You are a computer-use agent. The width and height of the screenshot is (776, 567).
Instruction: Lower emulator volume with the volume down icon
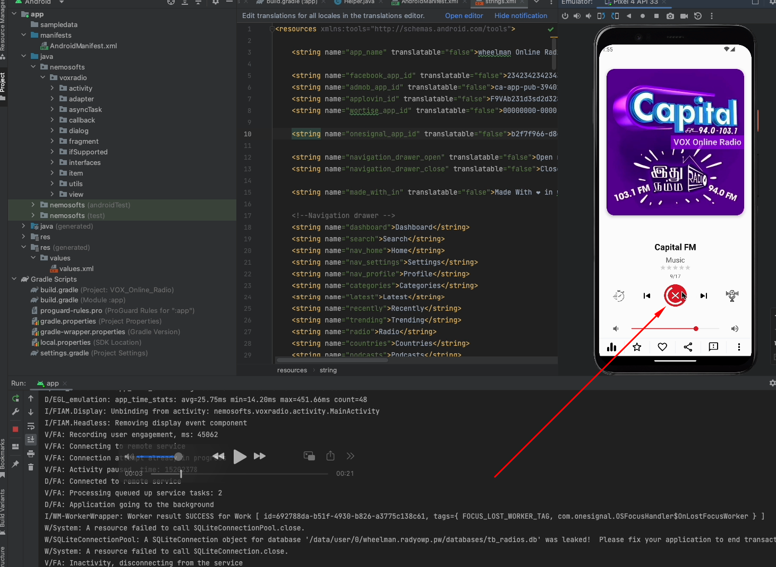pos(589,16)
